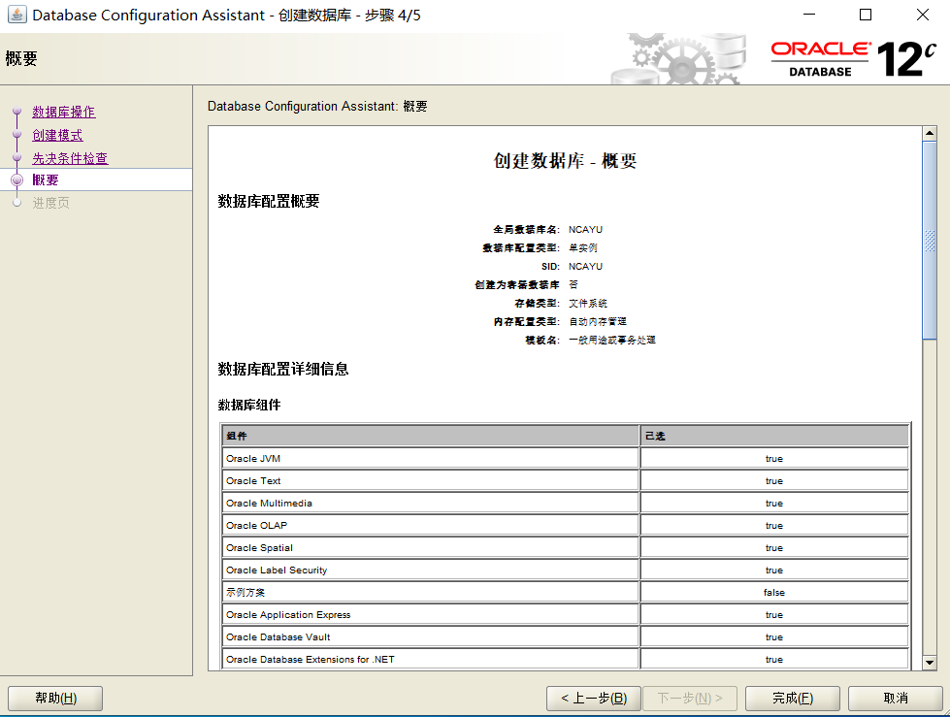The image size is (950, 717).
Task: Click the 帮助(H) button
Action: point(55,699)
